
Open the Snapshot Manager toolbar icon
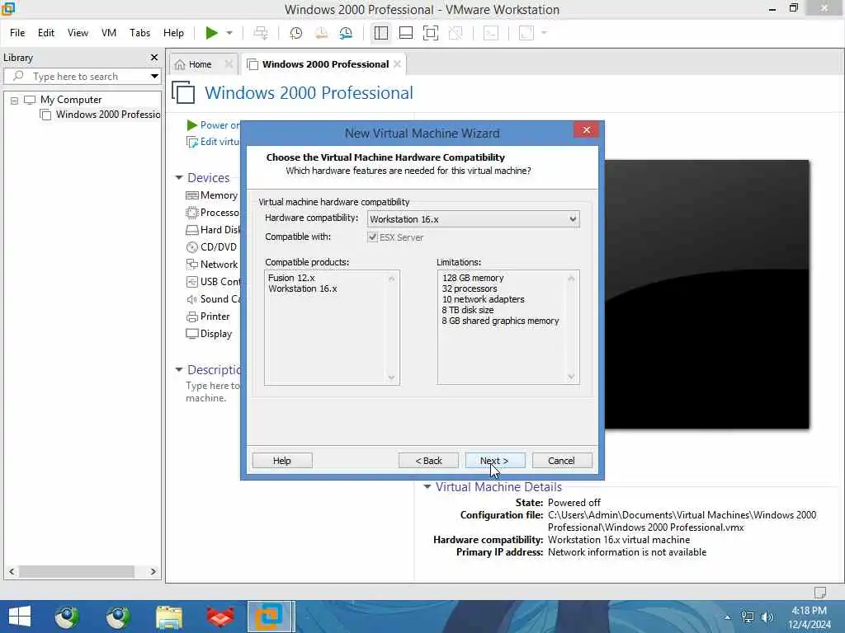click(x=346, y=33)
